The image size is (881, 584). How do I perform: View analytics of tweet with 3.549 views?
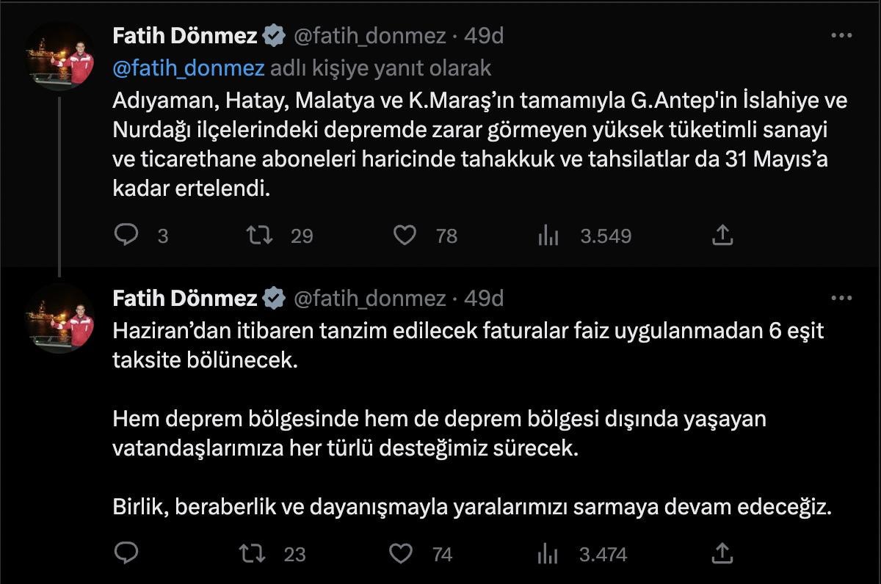point(548,235)
